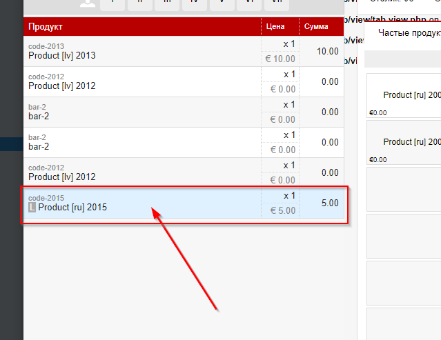Select the highlighted Product [ru] 2015 row
Image resolution: width=441 pixels, height=340 pixels.
click(x=138, y=203)
